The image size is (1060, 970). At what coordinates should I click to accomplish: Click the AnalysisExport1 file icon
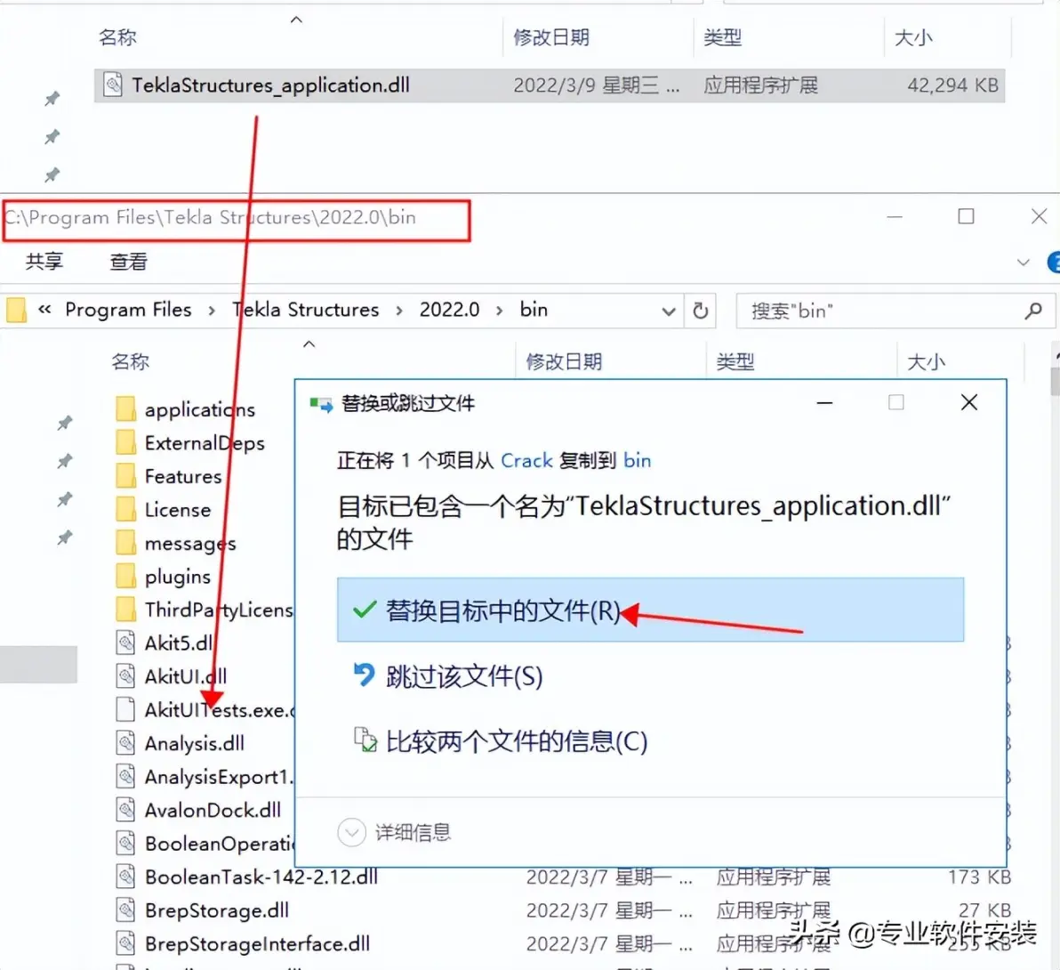125,776
